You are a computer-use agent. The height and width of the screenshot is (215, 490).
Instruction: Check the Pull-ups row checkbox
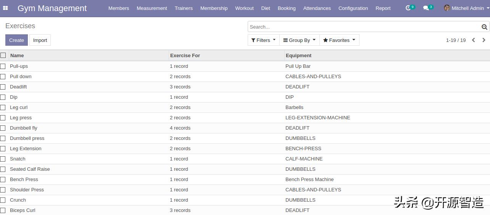pyautogui.click(x=3, y=66)
